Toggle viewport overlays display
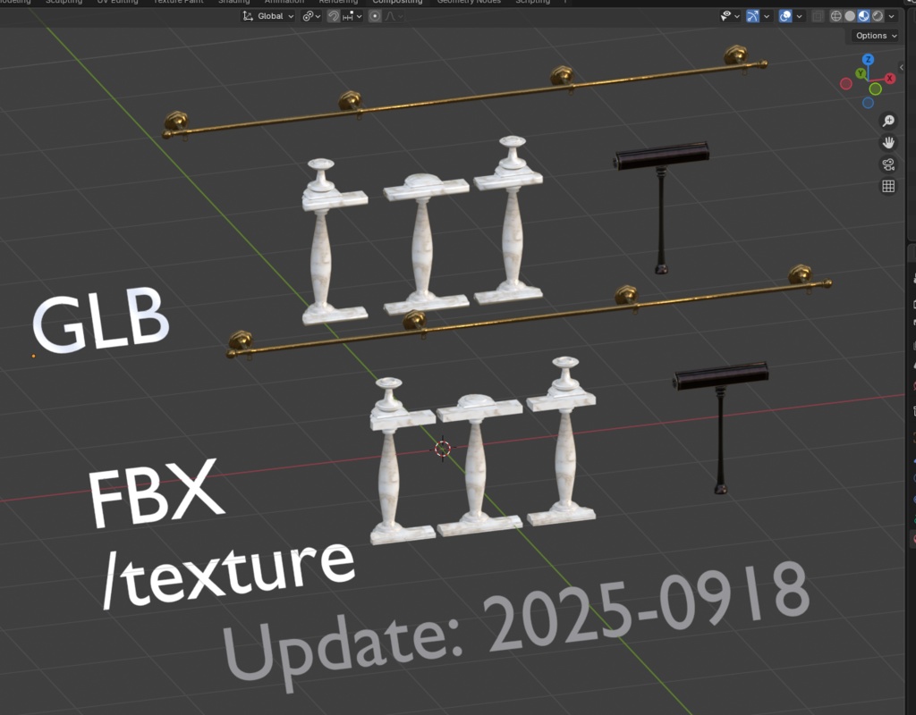 (785, 16)
